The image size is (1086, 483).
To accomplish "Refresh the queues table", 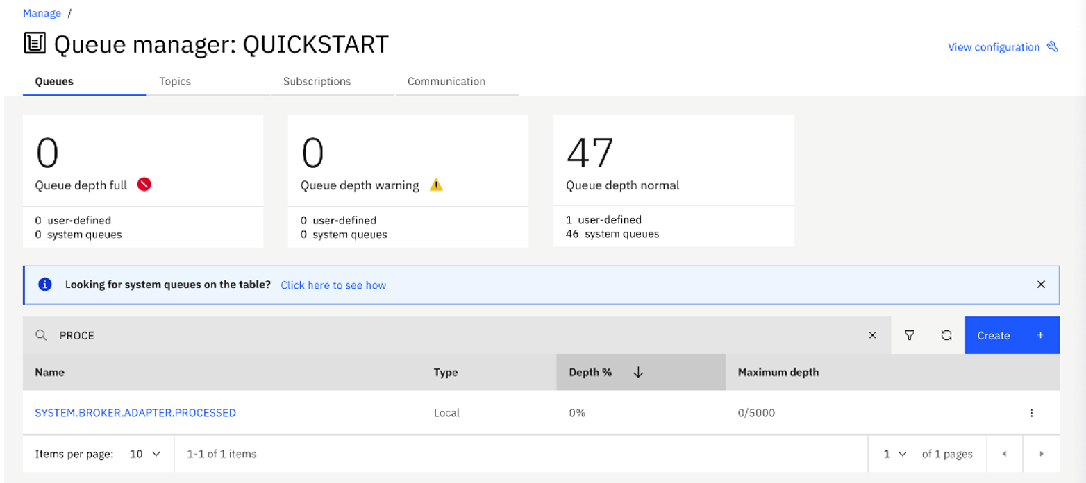I will [946, 335].
